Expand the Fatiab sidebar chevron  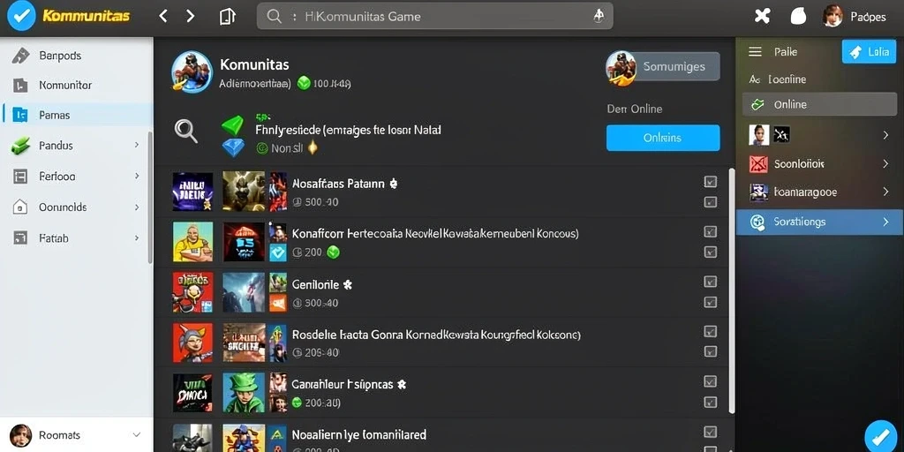[x=137, y=237]
